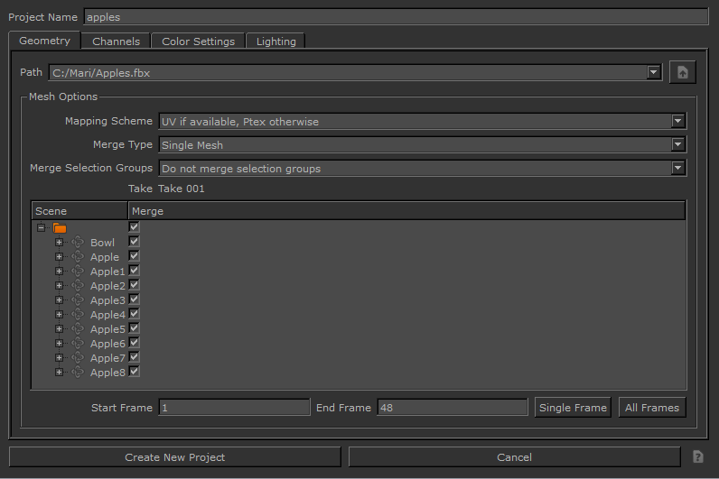This screenshot has width=719, height=479.
Task: Open the Merge Type dropdown
Action: click(422, 144)
